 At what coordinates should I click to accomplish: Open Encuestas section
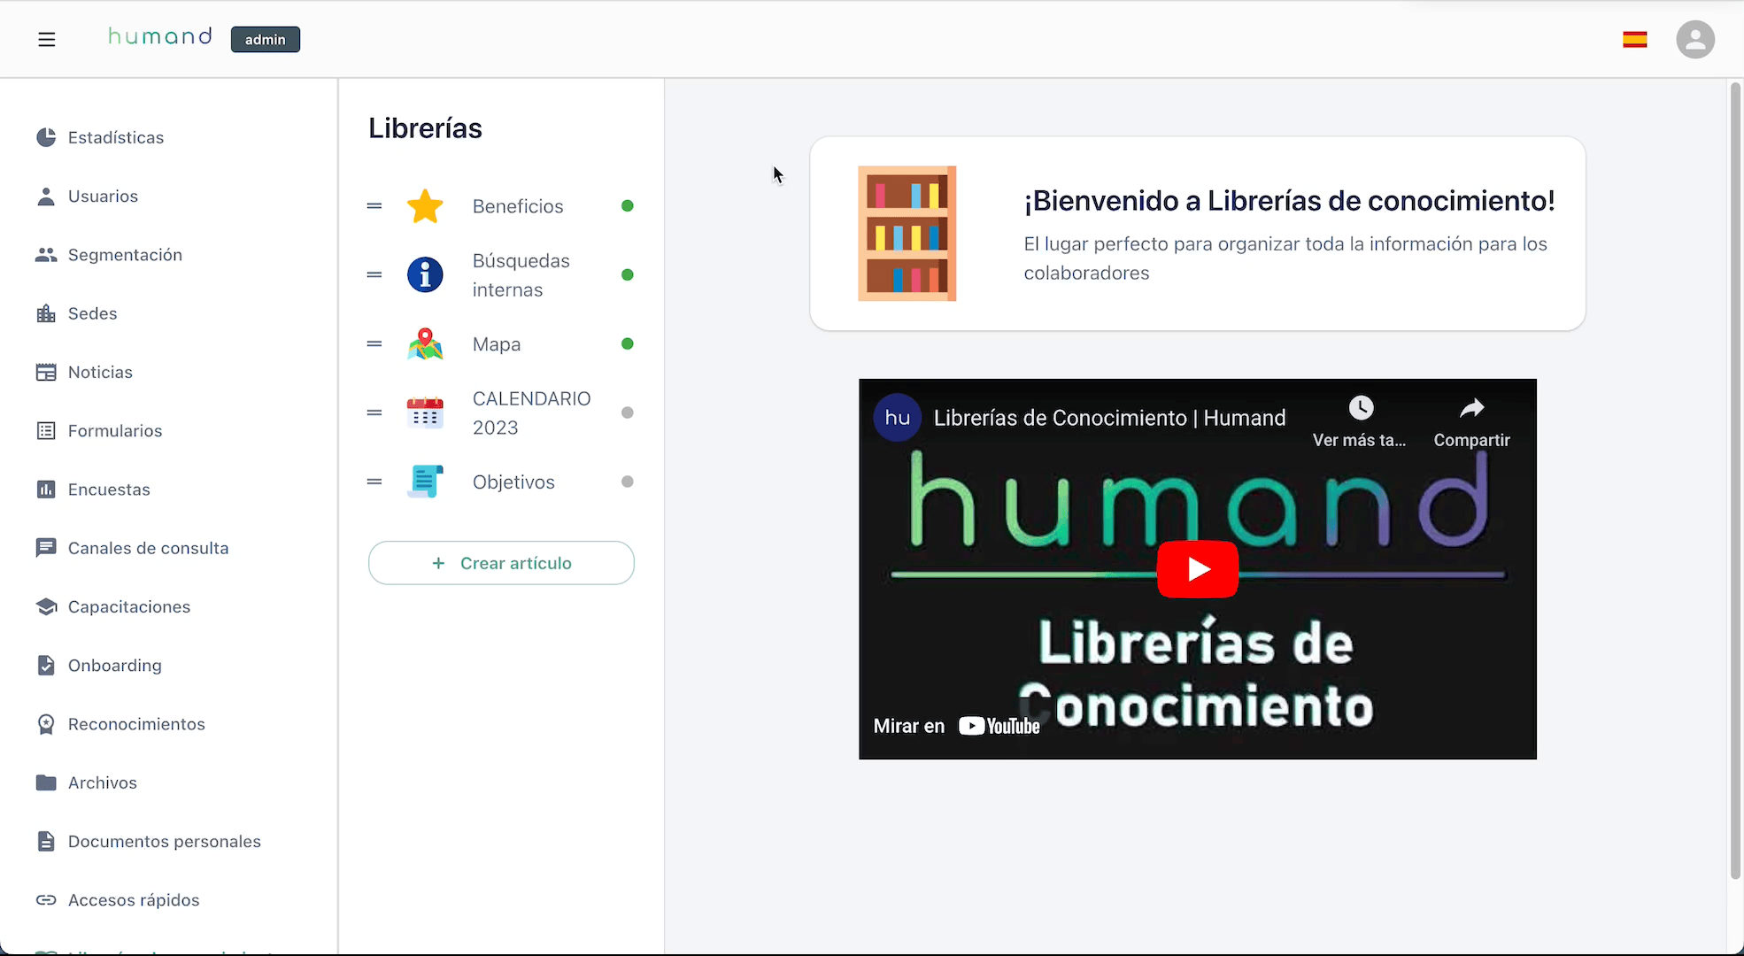click(x=109, y=490)
